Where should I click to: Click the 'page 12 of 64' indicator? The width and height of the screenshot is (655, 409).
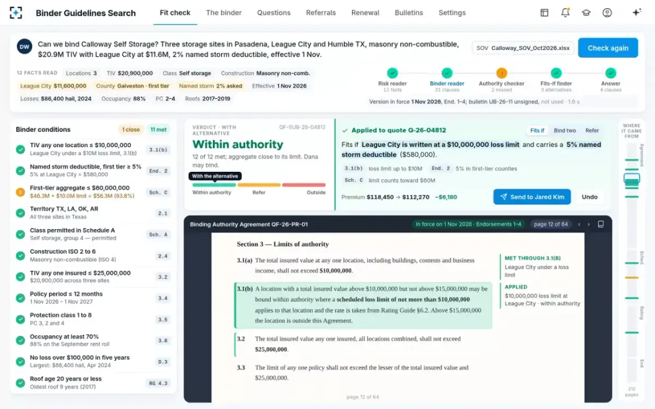[551, 224]
